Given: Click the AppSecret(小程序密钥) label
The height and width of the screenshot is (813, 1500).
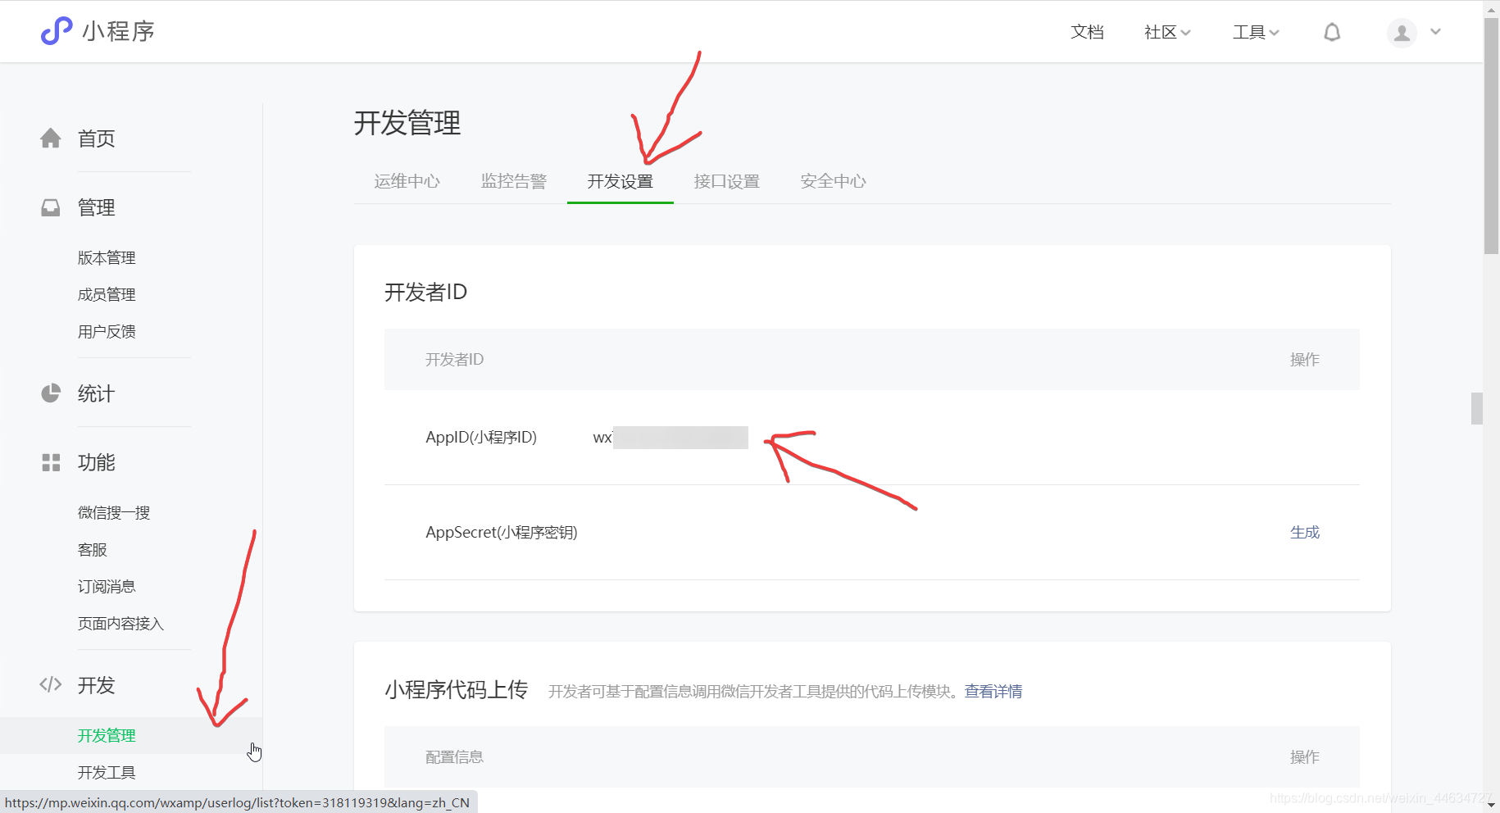Looking at the screenshot, I should [502, 533].
